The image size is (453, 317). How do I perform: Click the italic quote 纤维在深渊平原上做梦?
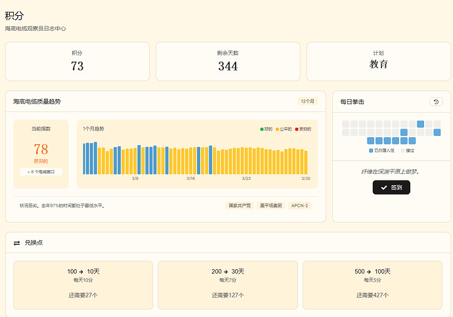[x=390, y=172]
